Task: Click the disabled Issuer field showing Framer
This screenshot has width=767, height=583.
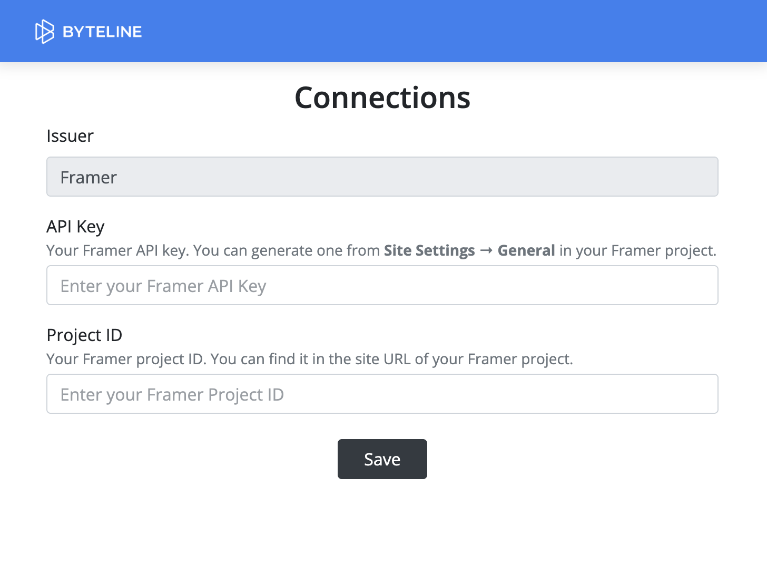Action: 382,177
